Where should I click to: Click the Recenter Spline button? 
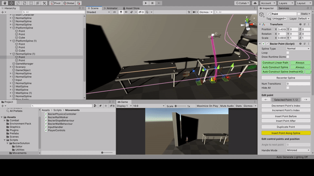click(286, 78)
